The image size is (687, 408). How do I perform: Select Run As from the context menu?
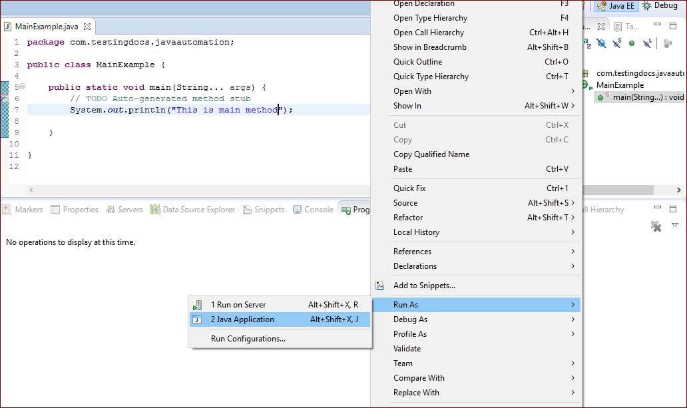407,304
